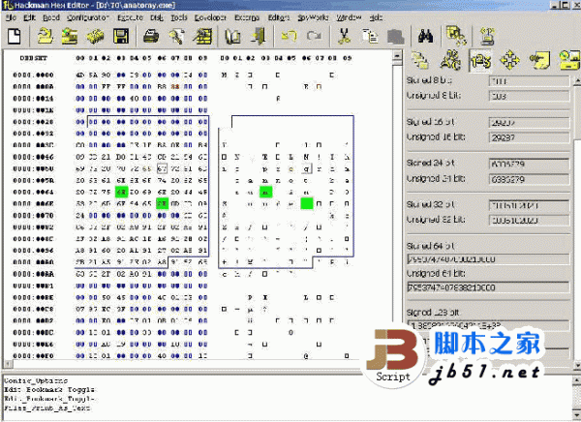Click the Signed 32 bit value field

529,205
